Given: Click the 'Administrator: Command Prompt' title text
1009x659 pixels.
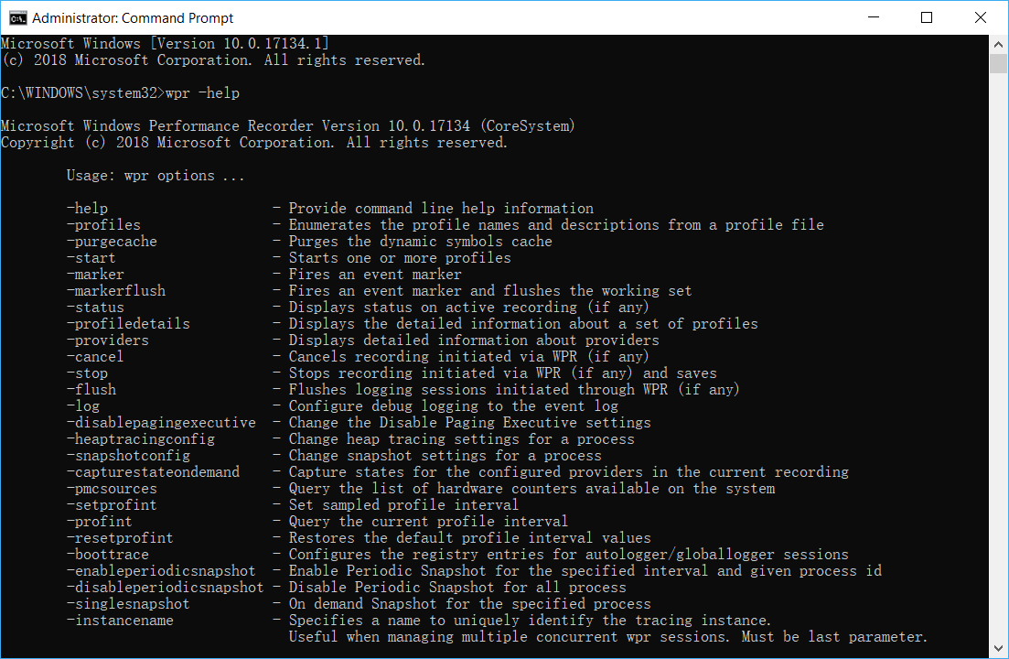Looking at the screenshot, I should tap(133, 18).
